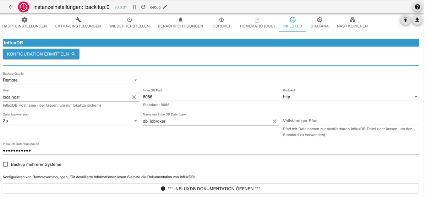Edit the debug log level with the pencil icon
Image resolution: width=426 pixels, height=197 pixels.
click(165, 7)
